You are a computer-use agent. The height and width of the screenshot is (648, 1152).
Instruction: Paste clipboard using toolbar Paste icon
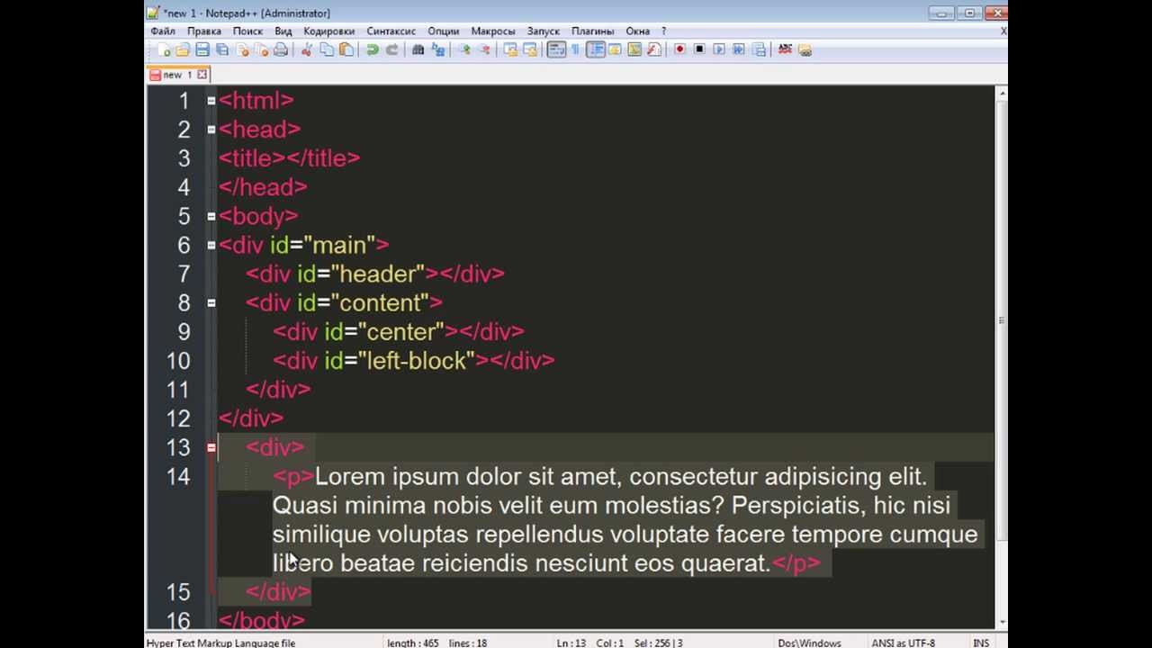click(x=346, y=49)
